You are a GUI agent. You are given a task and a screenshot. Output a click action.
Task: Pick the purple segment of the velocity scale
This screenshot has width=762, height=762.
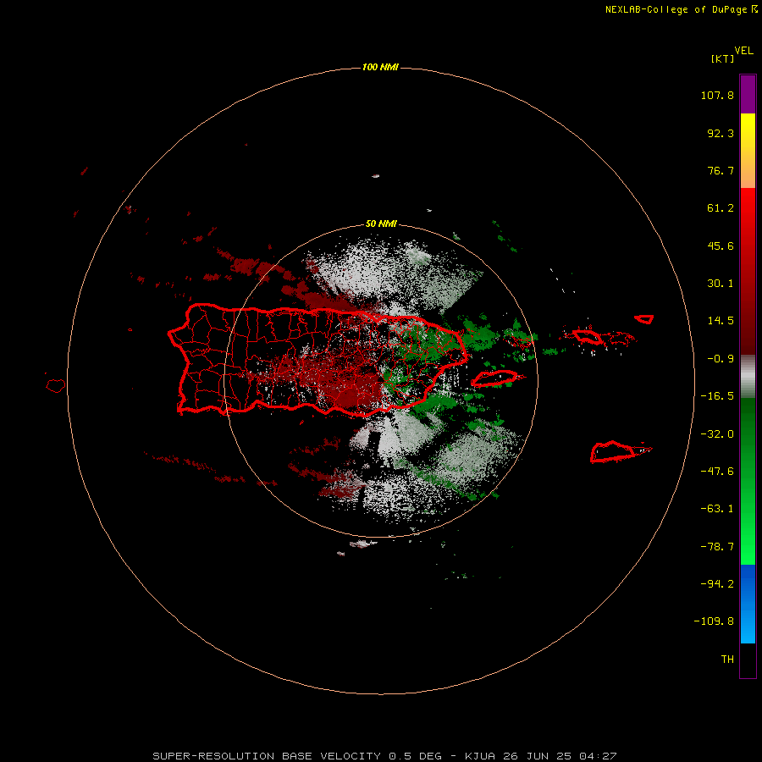pyautogui.click(x=748, y=94)
